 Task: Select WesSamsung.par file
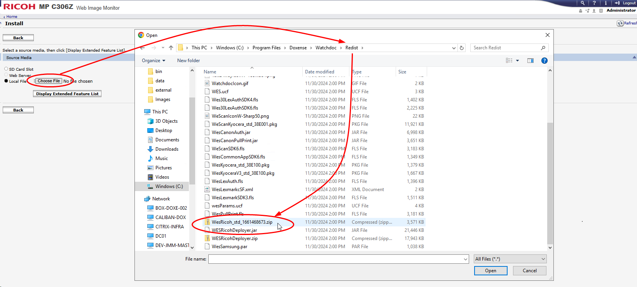pos(229,247)
